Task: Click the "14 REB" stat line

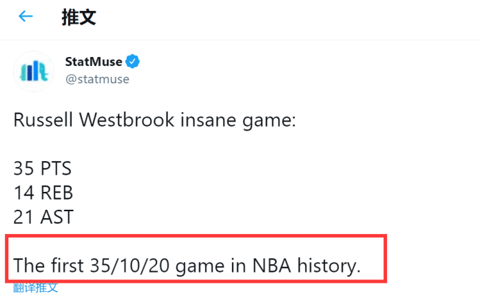Action: (x=43, y=193)
